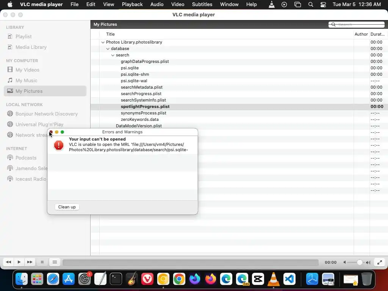Open Launchpad from the dock
The image size is (388, 291).
click(x=37, y=279)
